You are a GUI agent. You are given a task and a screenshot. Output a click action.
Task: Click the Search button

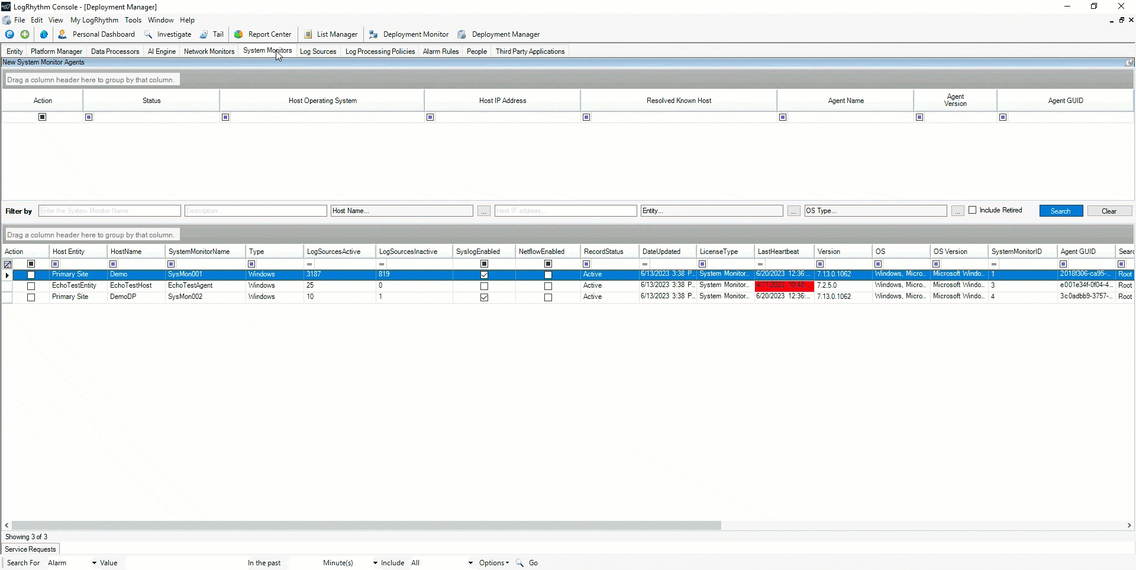(x=1060, y=210)
